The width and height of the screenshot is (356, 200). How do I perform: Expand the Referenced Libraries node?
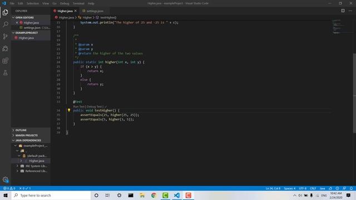click(x=17, y=171)
